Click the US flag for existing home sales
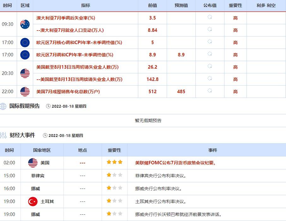Viewport: 286px width, 221px height. click(x=25, y=92)
